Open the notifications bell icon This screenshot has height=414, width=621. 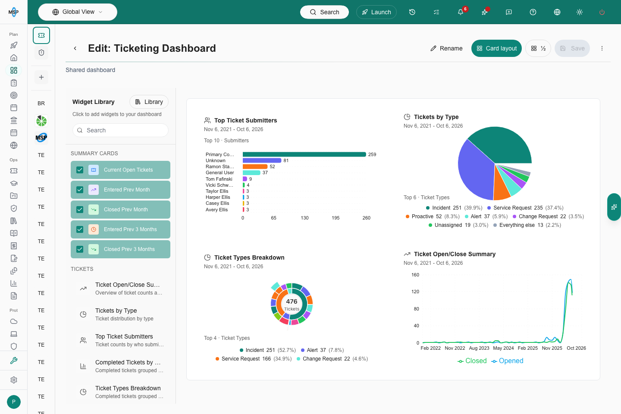461,12
